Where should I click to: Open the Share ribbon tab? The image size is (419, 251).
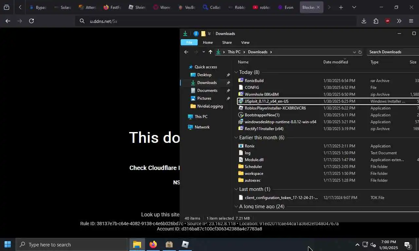pyautogui.click(x=227, y=42)
